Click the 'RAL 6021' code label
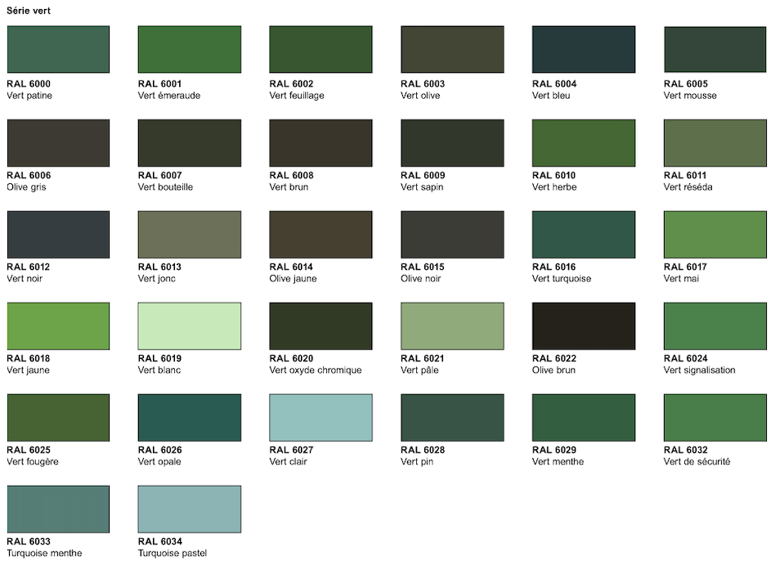775x579 pixels. [x=423, y=358]
